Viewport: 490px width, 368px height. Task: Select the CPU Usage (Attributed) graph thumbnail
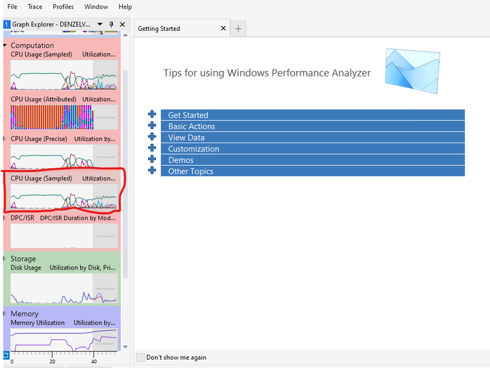pyautogui.click(x=64, y=117)
